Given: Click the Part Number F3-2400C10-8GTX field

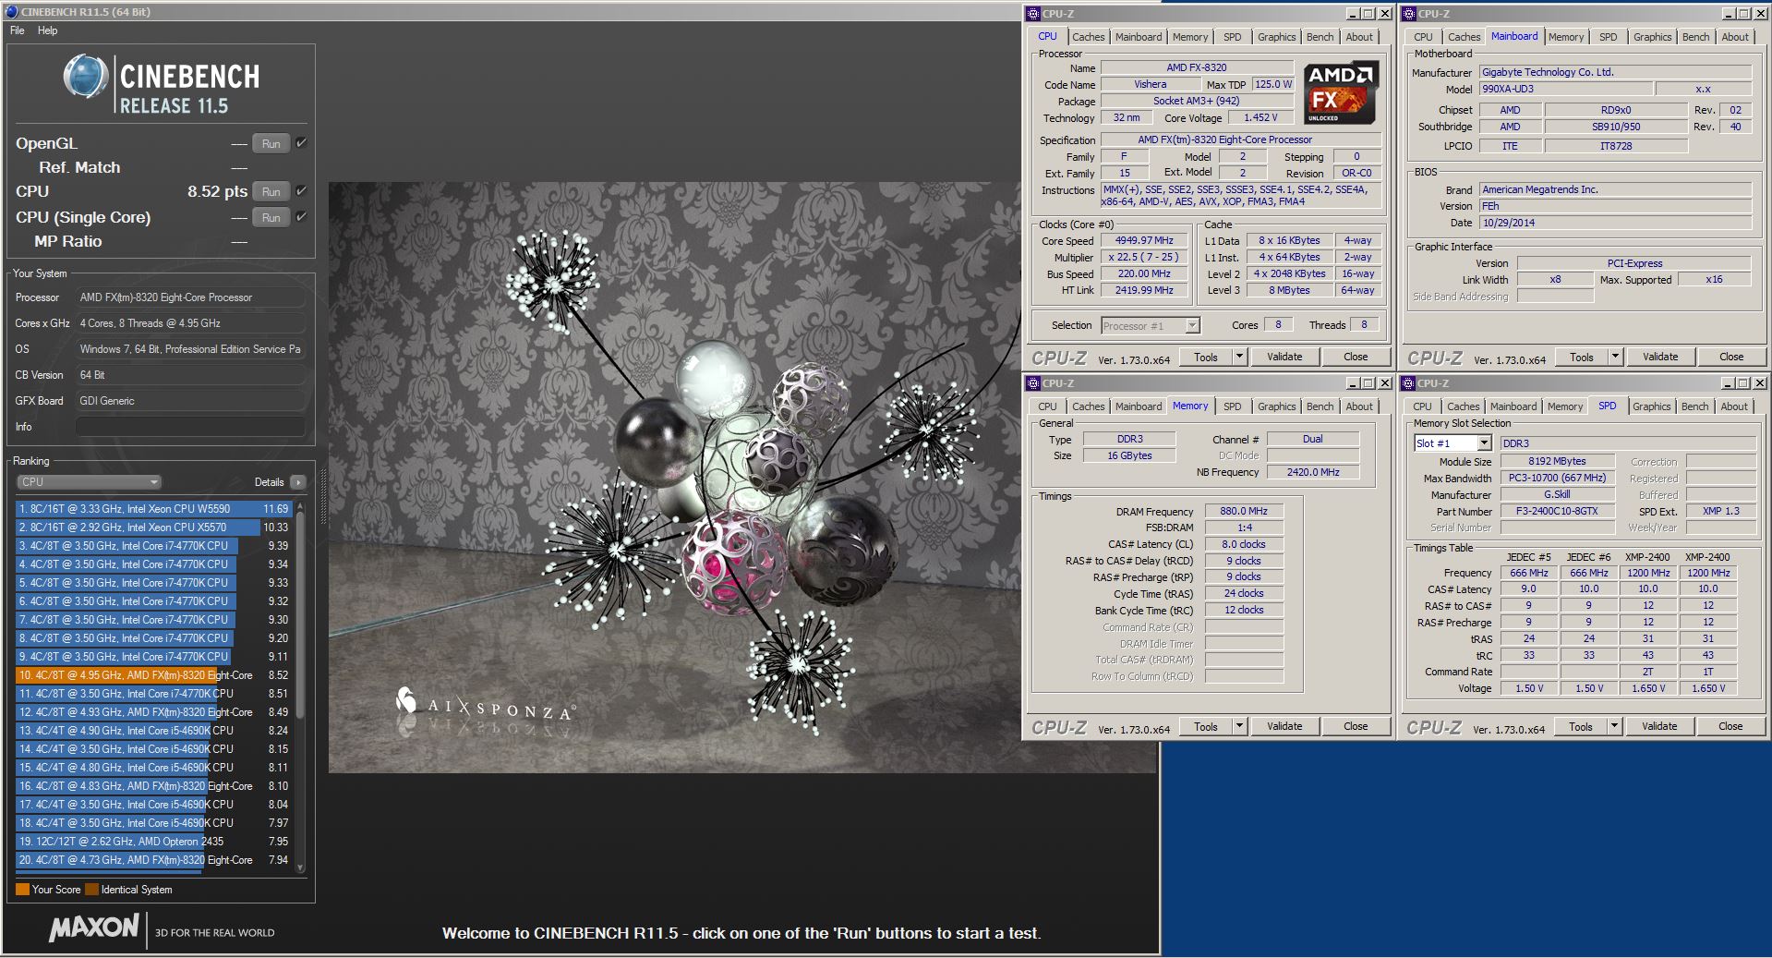Looking at the screenshot, I should (1556, 511).
